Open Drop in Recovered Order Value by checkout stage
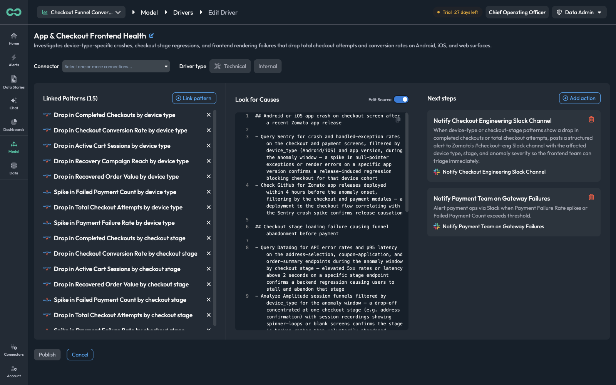616x385 pixels. pyautogui.click(x=121, y=284)
